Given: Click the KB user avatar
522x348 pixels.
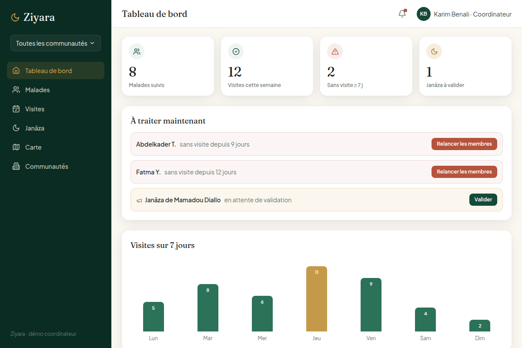Looking at the screenshot, I should coord(424,14).
